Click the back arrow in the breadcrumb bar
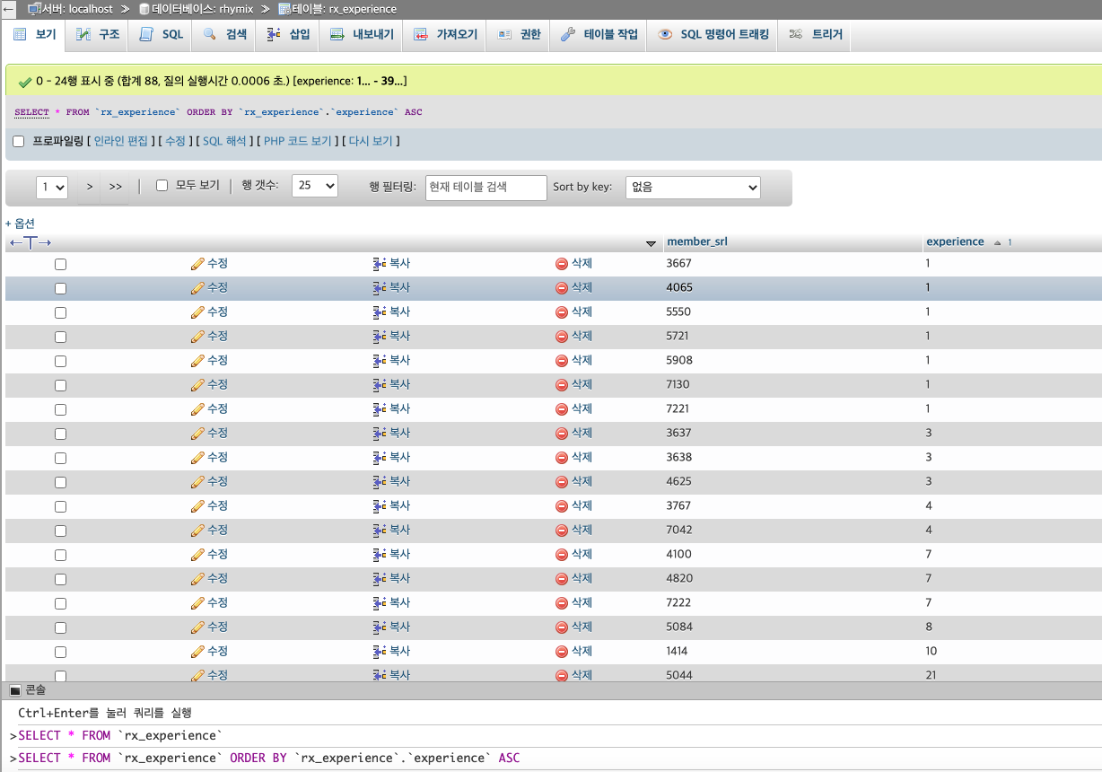The image size is (1102, 772). (9, 9)
